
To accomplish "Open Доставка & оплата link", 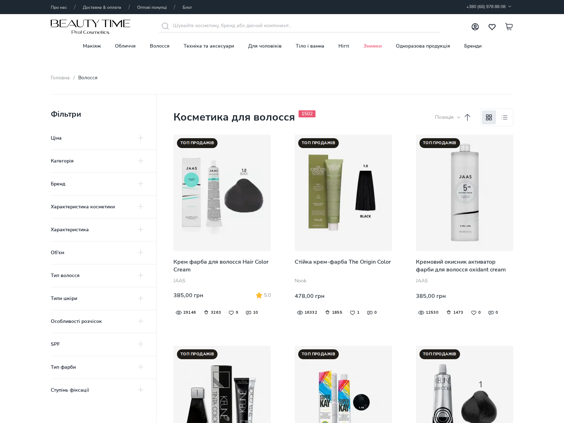I will pyautogui.click(x=102, y=7).
